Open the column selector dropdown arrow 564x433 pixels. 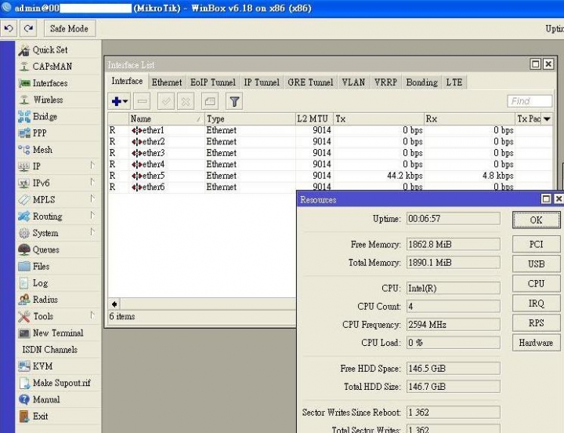click(x=547, y=119)
